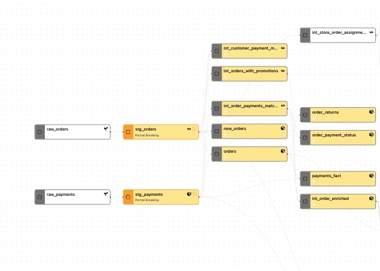
Task: Check the new_orders node checkbox
Action: pos(217,131)
